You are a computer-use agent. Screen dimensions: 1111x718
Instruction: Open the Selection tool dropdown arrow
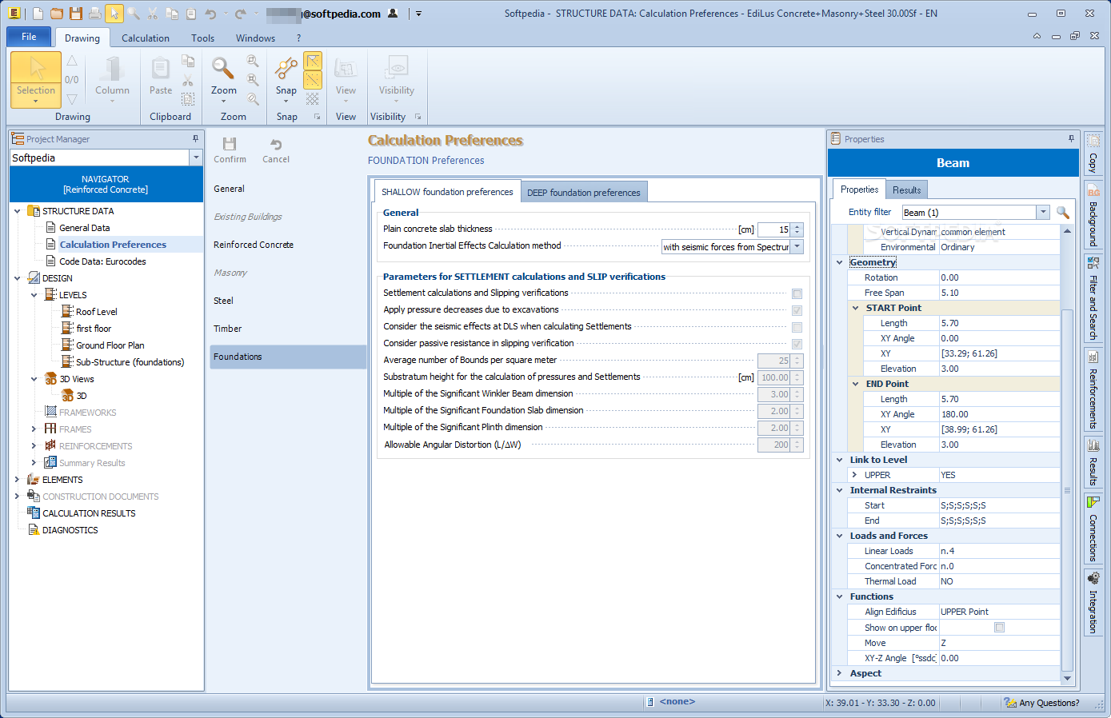tap(36, 102)
